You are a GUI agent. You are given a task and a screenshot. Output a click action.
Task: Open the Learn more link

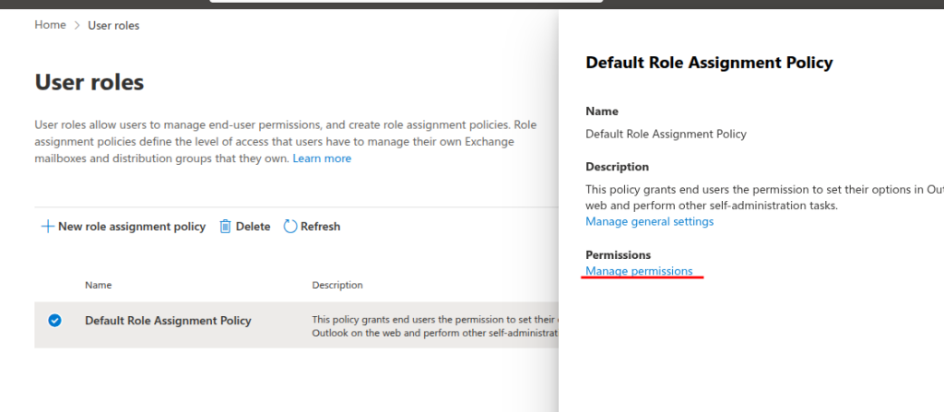coord(322,159)
